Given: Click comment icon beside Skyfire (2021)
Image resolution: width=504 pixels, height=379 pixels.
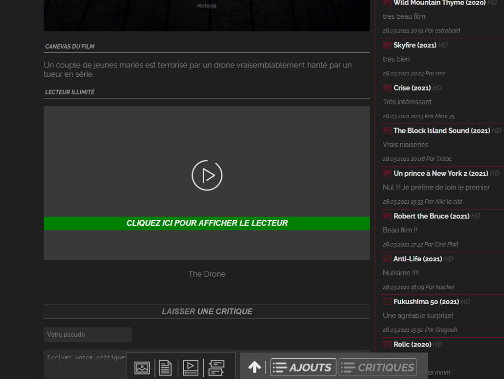Looking at the screenshot, I should pos(387,45).
